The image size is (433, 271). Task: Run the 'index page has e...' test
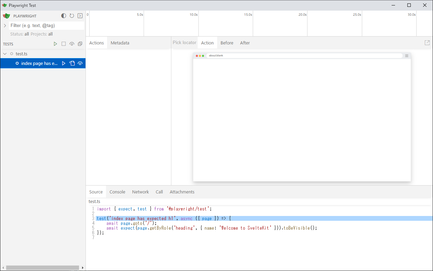click(x=64, y=64)
